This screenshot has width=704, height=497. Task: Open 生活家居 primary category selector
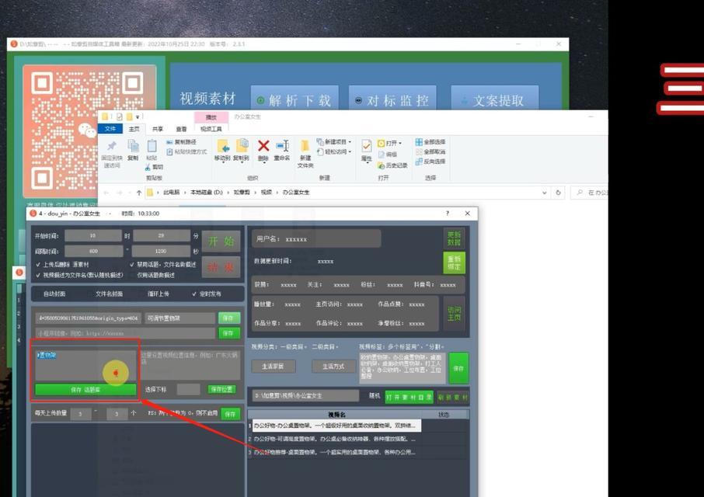pos(273,367)
